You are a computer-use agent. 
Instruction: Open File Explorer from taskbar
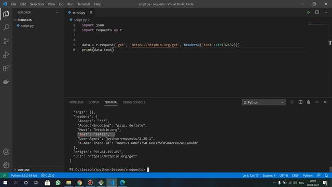69,182
